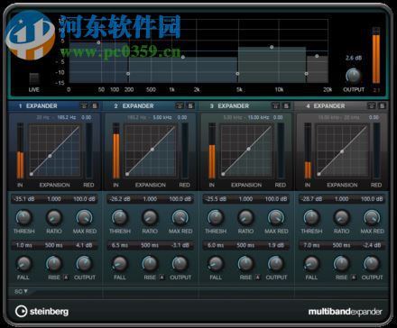Click band 1 RATIO knob
Image resolution: width=397 pixels, height=328 pixels.
point(54,217)
